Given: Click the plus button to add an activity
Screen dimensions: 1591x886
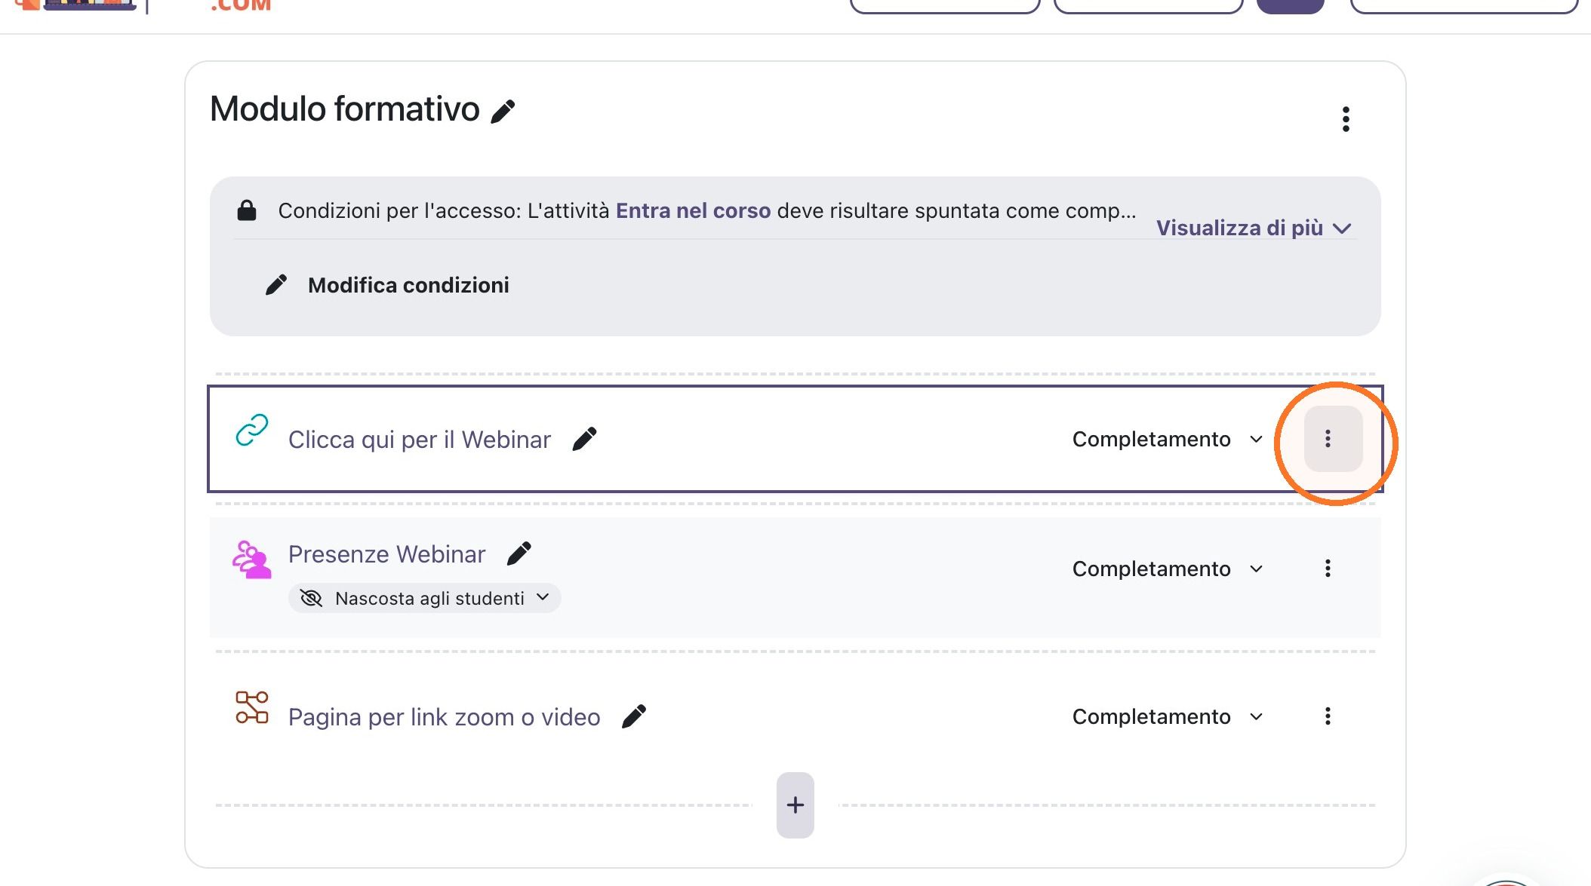Looking at the screenshot, I should 795,805.
